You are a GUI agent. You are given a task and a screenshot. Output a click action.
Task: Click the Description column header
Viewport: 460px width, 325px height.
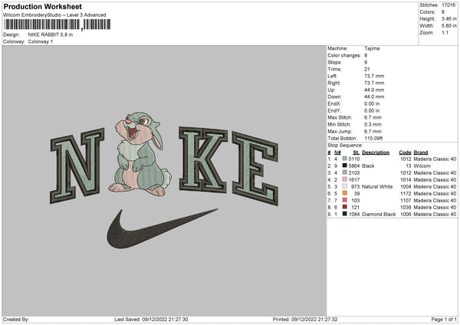[376, 153]
